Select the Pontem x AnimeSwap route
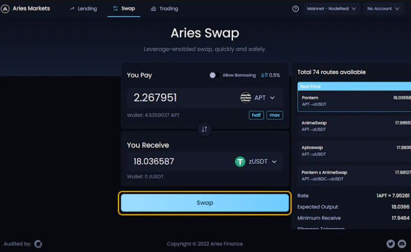Viewport: 411px width, 252px height. coord(354,176)
